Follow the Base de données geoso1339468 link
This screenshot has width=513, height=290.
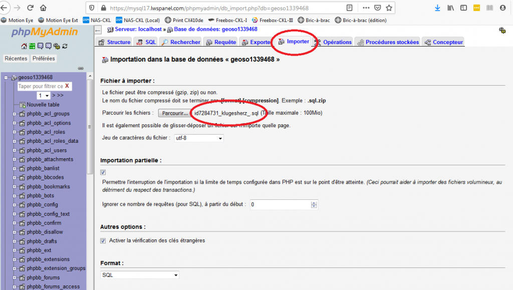(215, 29)
